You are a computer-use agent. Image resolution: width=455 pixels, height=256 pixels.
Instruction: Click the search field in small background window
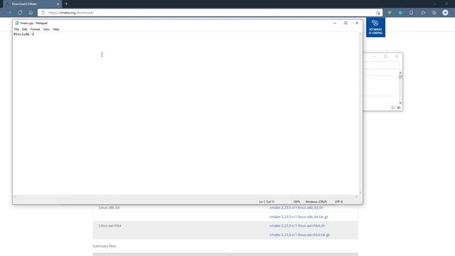pyautogui.click(x=381, y=65)
